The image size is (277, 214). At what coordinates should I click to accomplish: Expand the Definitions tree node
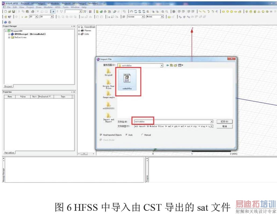(x=9, y=37)
